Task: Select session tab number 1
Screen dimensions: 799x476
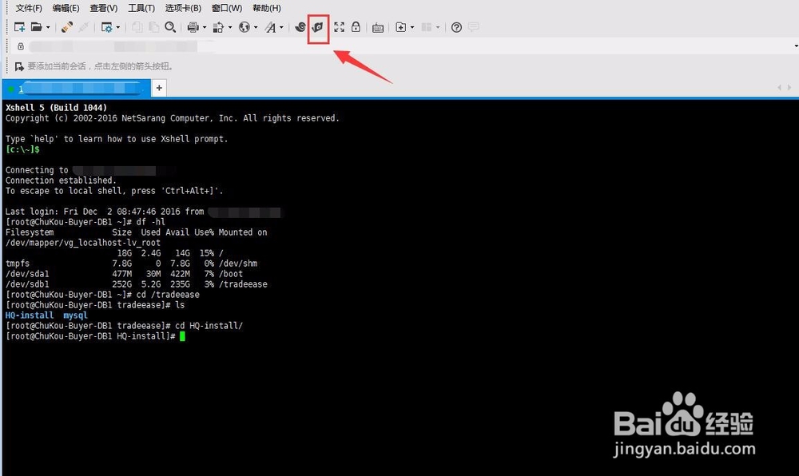Action: 77,89
